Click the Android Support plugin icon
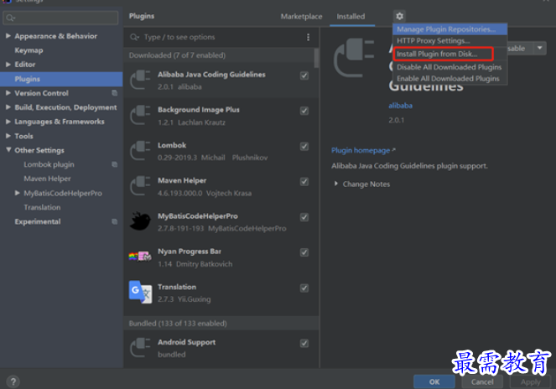The width and height of the screenshot is (556, 389). pos(140,348)
